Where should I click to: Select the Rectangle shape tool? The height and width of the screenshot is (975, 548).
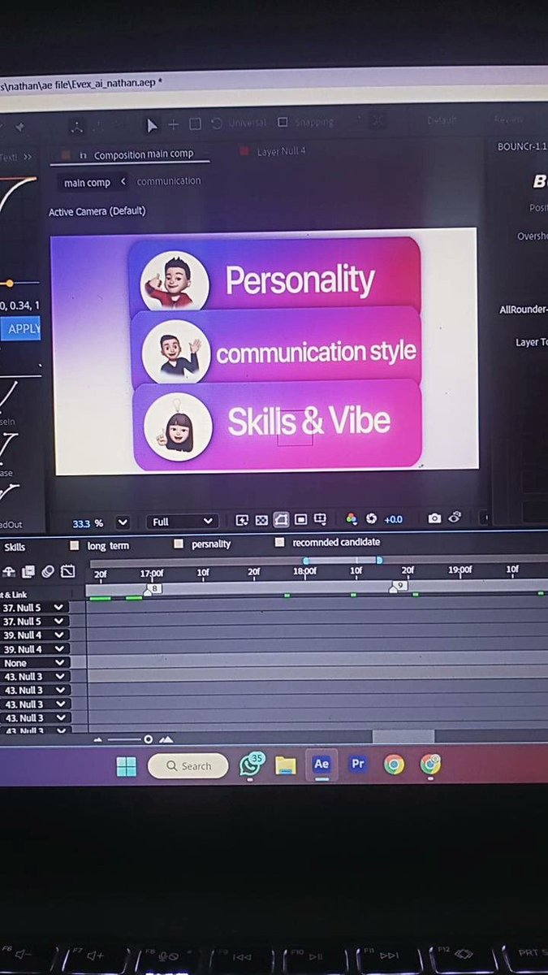195,124
